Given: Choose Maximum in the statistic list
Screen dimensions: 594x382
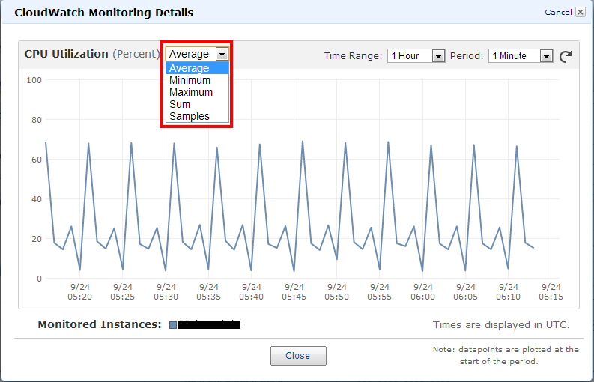Looking at the screenshot, I should 197,92.
